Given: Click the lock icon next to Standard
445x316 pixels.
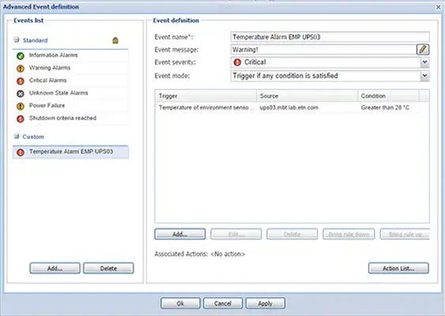Looking at the screenshot, I should click(115, 40).
